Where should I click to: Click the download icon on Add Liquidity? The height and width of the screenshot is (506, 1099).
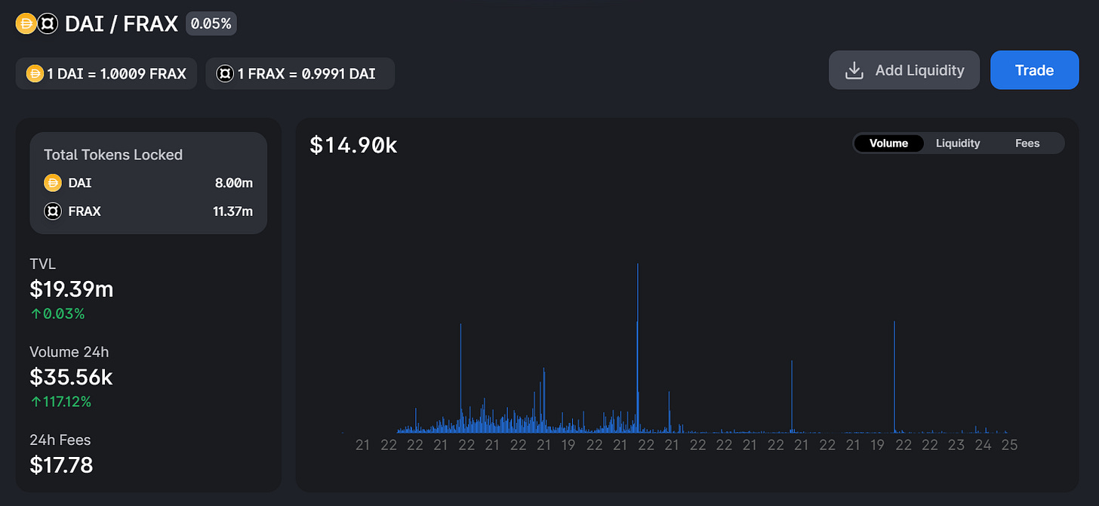(854, 70)
